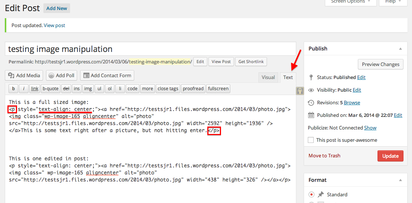Browse post revisions link

coord(352,102)
